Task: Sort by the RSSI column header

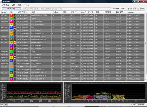Action: (66, 12)
